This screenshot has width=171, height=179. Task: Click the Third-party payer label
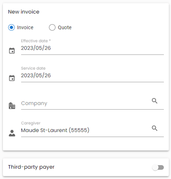click(x=31, y=167)
